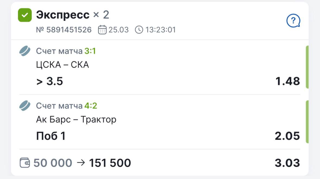Click the hockey puck icon for Ак Барс – Трактор

[x=25, y=106]
